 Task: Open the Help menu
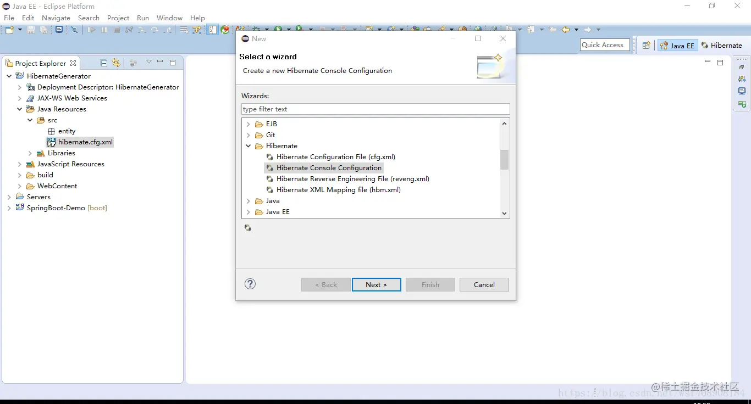pyautogui.click(x=197, y=18)
